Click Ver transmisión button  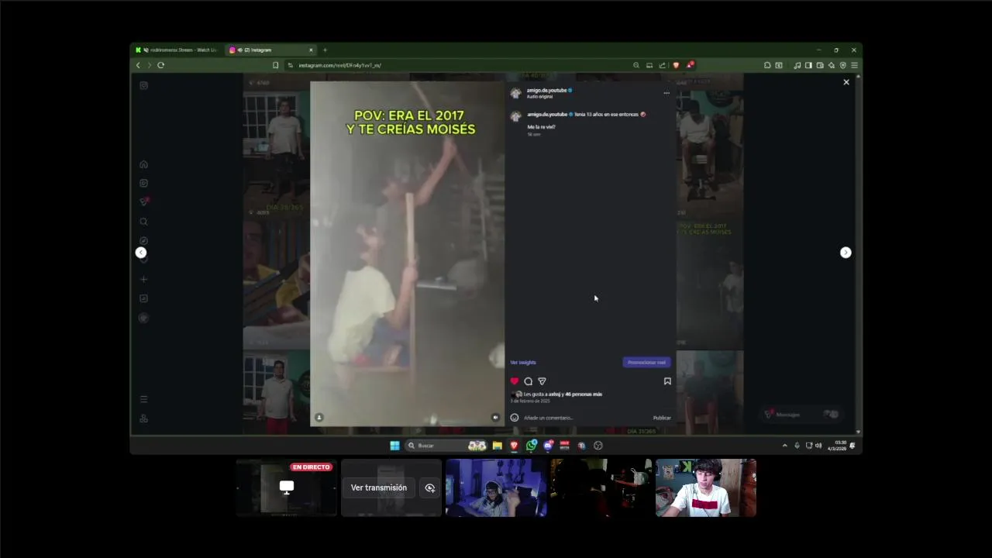click(379, 488)
